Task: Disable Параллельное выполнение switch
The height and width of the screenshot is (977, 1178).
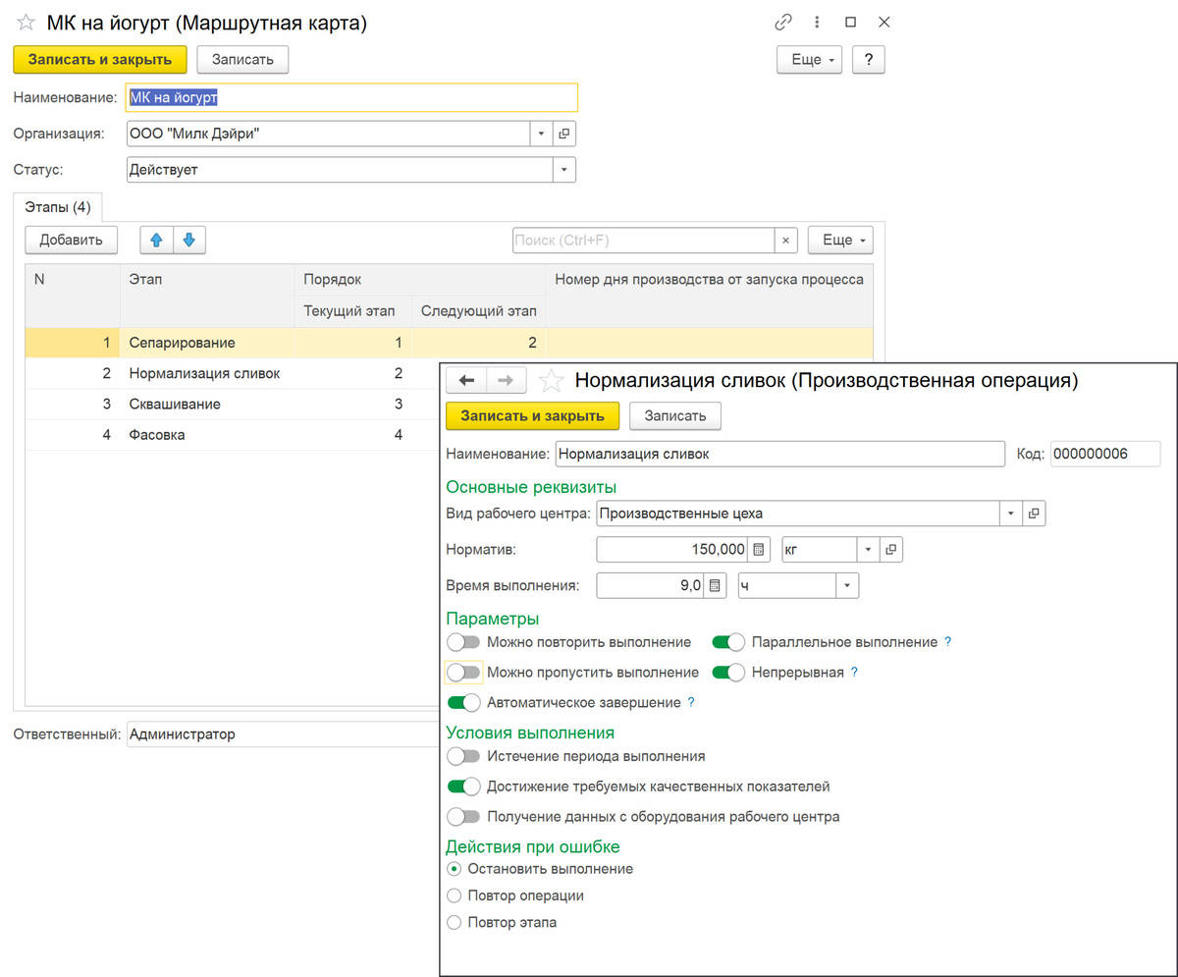Action: pos(728,642)
